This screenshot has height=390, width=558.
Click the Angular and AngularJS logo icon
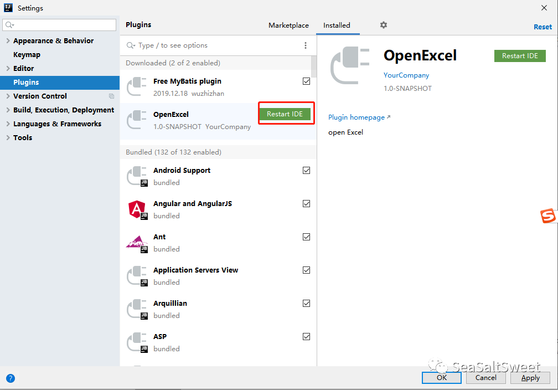coord(137,209)
